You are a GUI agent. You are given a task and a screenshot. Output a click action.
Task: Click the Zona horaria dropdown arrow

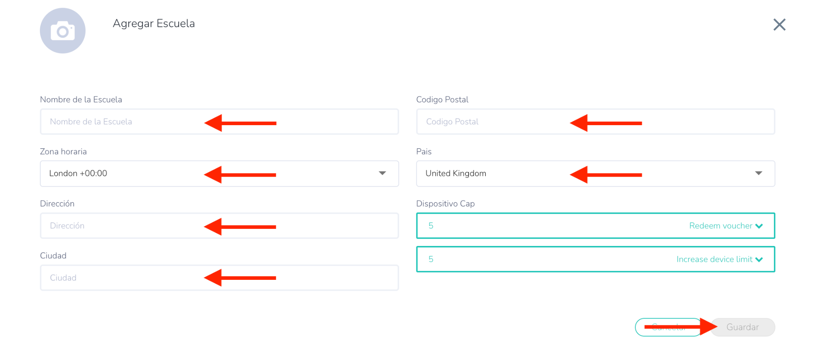click(x=382, y=173)
